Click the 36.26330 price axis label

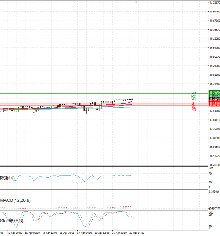pyautogui.click(x=215, y=165)
